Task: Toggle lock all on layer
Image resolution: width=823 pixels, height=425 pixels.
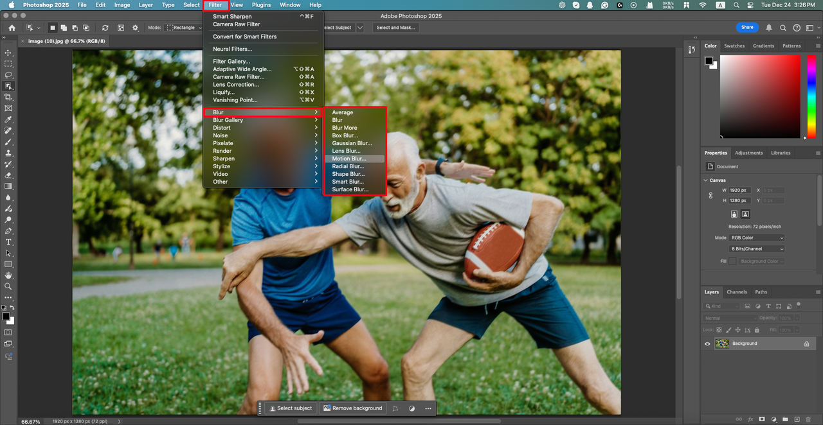Action: pos(757,330)
